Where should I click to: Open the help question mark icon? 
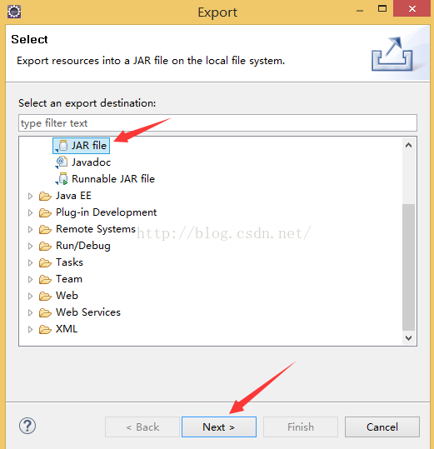click(x=27, y=427)
